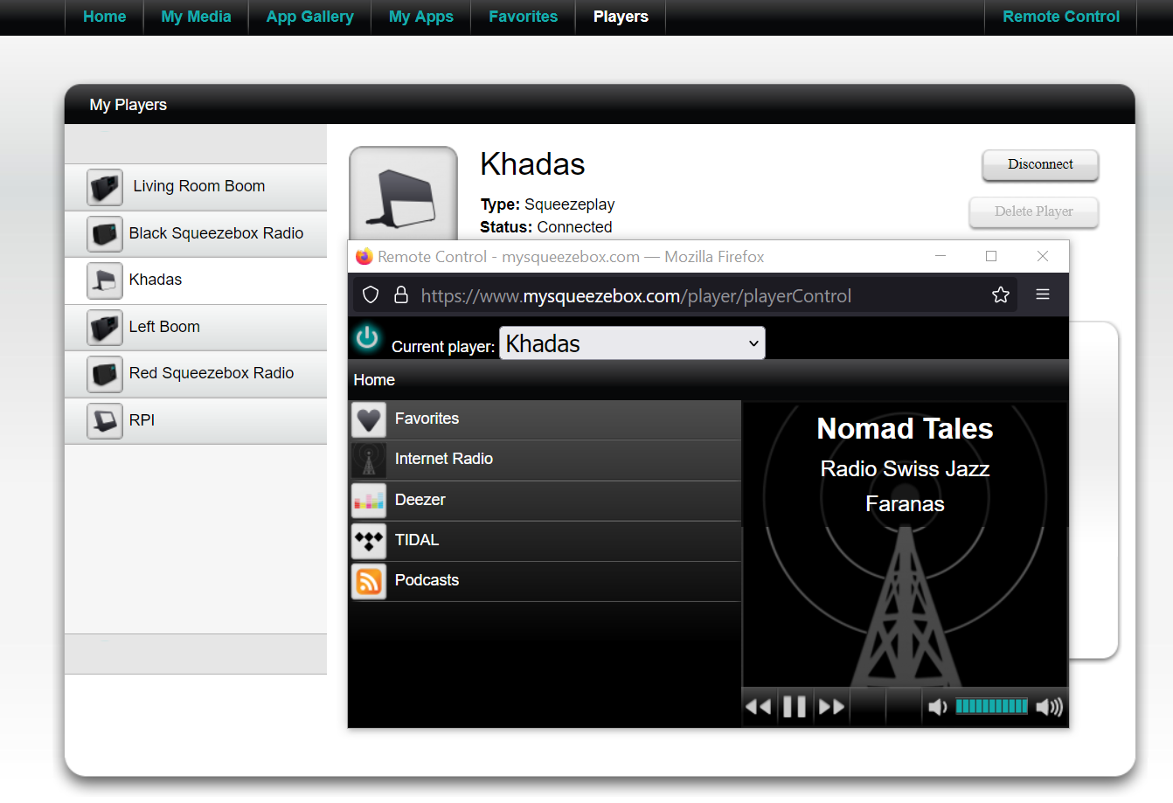
Task: Click the Home breadcrumb in remote
Action: coord(374,380)
